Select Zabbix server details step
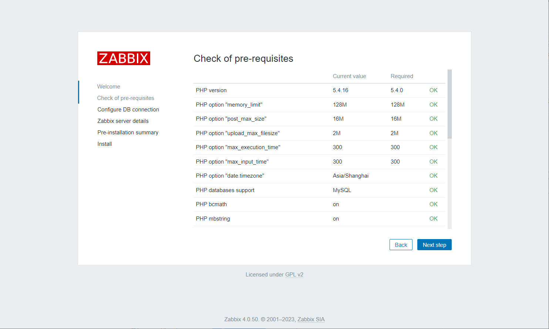 click(123, 121)
